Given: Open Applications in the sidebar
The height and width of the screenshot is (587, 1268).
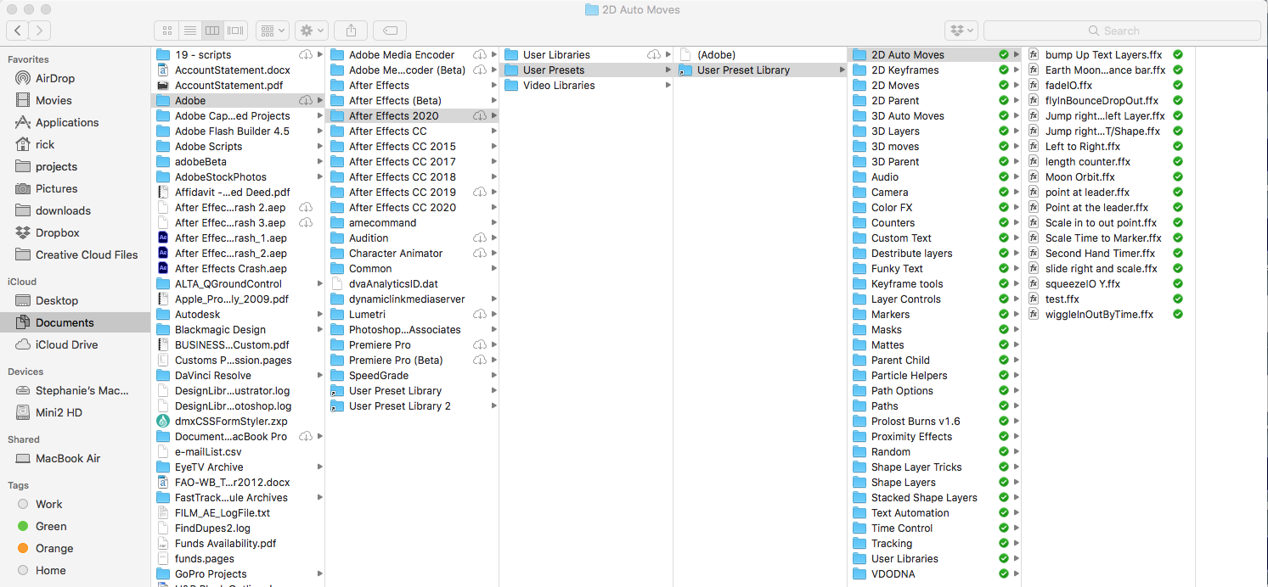Looking at the screenshot, I should tap(67, 122).
